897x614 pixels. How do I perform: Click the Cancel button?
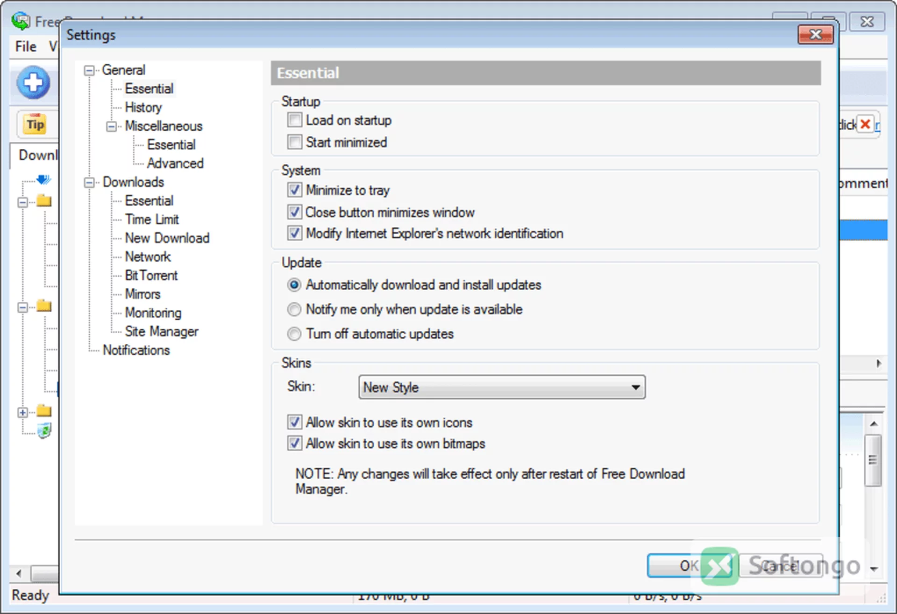coord(781,566)
